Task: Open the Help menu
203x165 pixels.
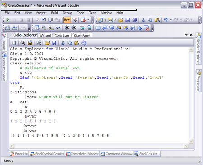Action: coord(120,13)
